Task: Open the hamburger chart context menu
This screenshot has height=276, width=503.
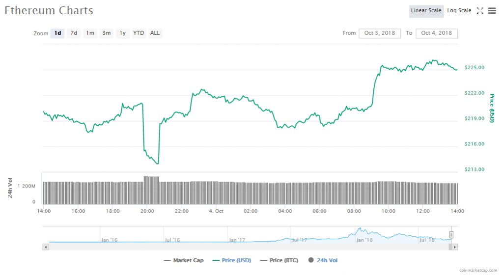Action: (492, 11)
